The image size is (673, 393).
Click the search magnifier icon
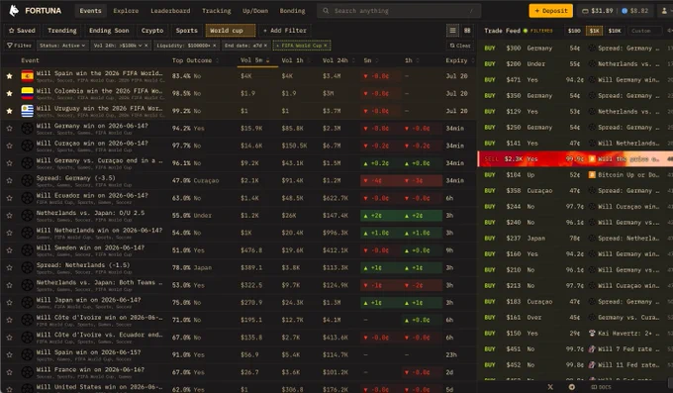pyautogui.click(x=326, y=11)
